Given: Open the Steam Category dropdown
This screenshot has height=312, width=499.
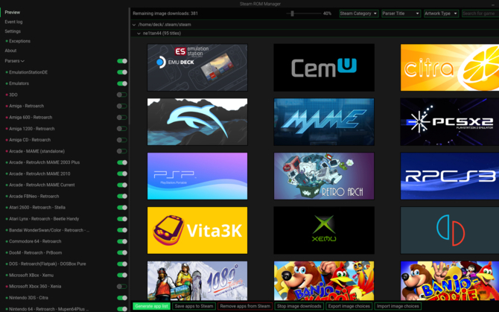Looking at the screenshot, I should pyautogui.click(x=359, y=13).
